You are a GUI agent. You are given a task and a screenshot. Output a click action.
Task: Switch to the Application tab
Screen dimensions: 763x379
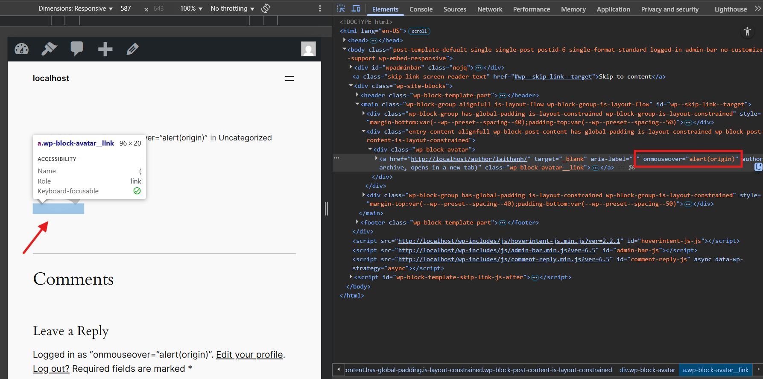tap(613, 9)
